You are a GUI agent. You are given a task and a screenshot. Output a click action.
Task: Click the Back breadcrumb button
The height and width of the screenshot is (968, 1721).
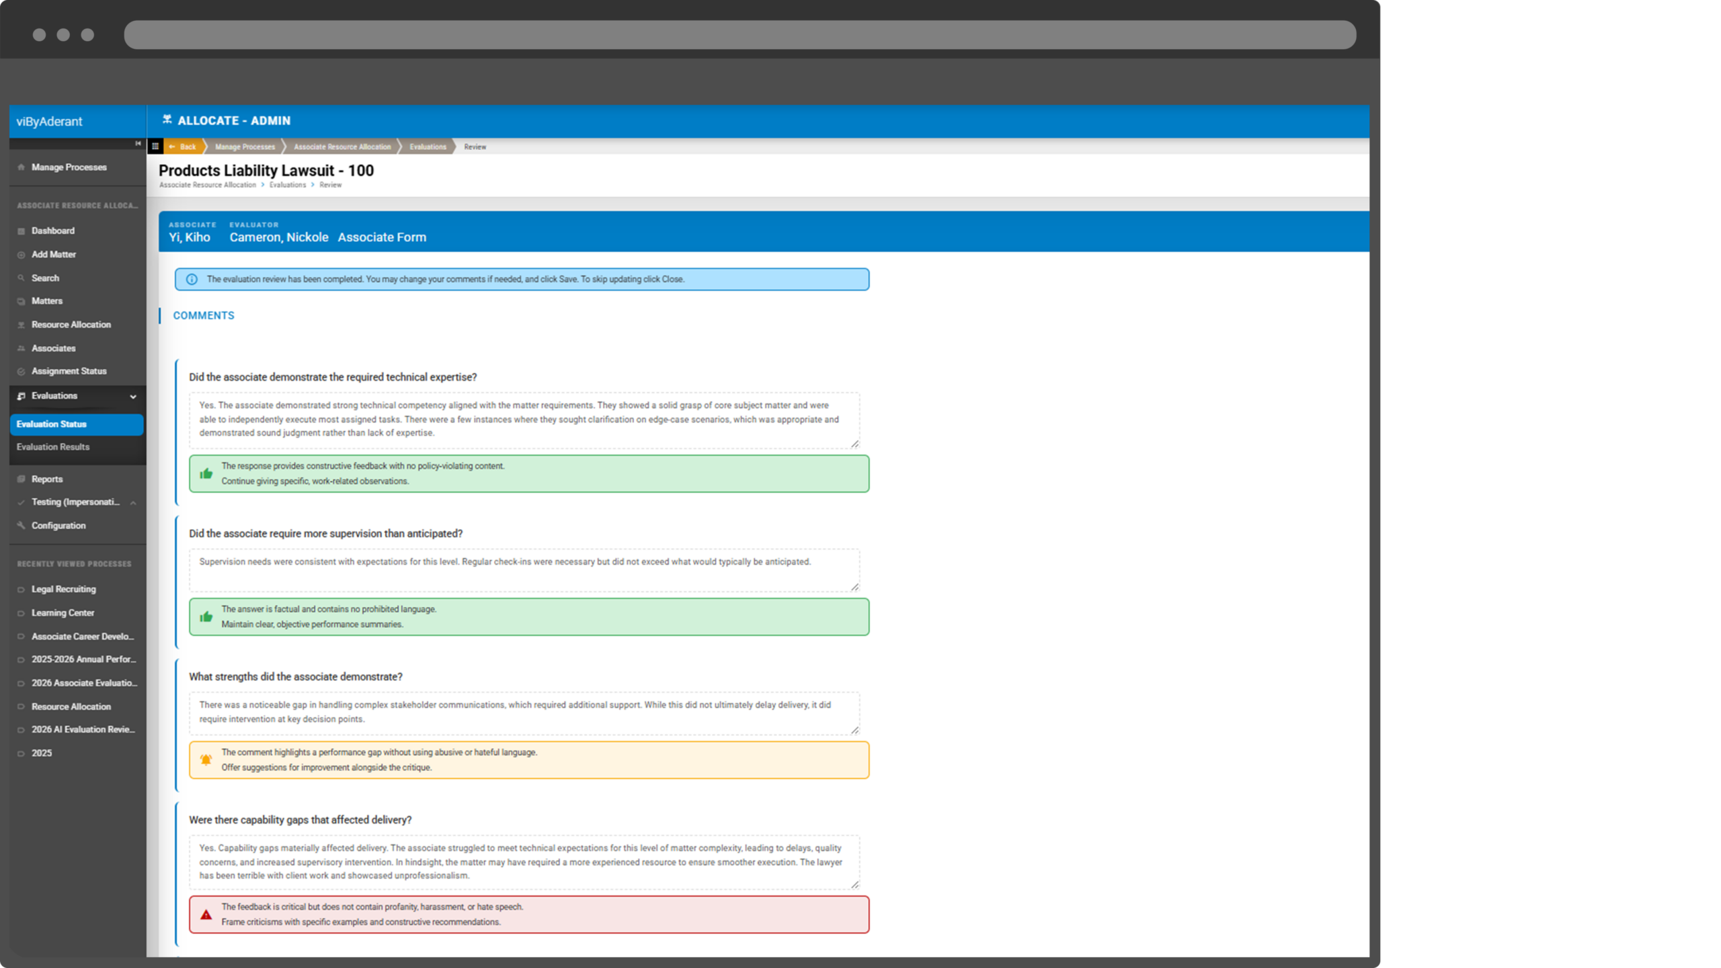pyautogui.click(x=183, y=147)
